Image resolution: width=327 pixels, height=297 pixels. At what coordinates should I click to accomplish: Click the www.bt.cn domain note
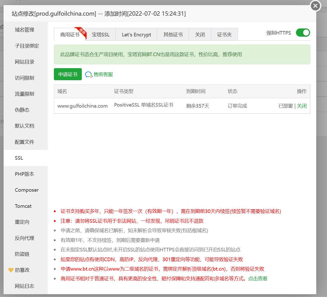(162, 269)
